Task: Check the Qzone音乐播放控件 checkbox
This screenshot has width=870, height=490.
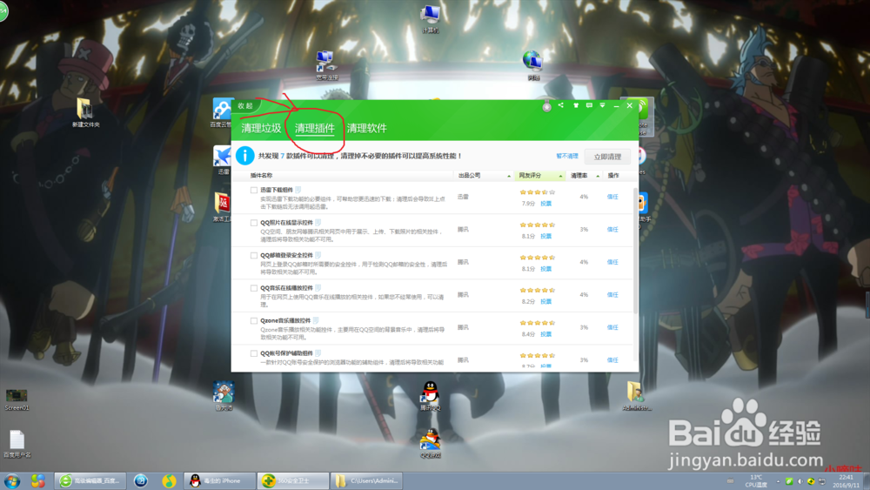Action: (253, 321)
